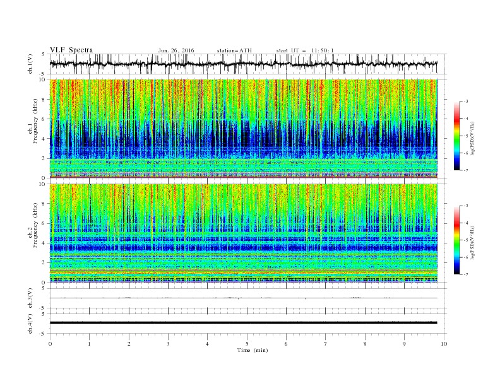500x386 pixels.
Task: Click the ch.3 flat waveform trace
Action: point(244,298)
